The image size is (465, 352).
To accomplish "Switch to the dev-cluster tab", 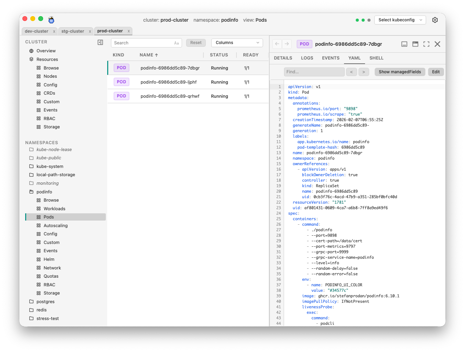I will [37, 31].
